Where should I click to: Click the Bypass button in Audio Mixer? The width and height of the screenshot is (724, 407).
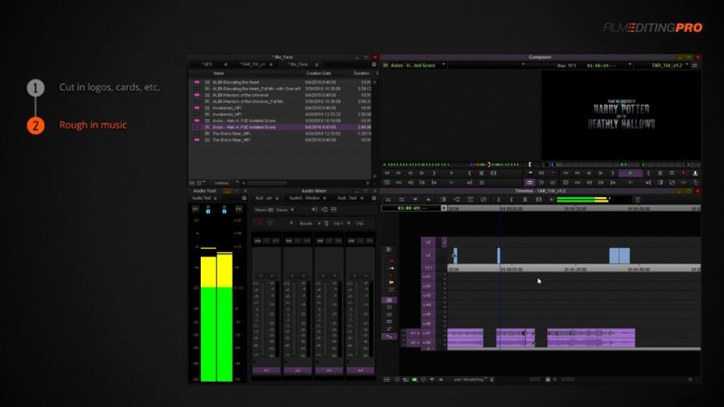click(306, 223)
